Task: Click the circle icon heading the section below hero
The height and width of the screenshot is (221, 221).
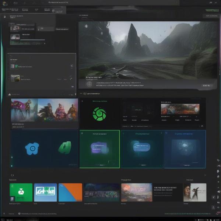Action: (85, 94)
